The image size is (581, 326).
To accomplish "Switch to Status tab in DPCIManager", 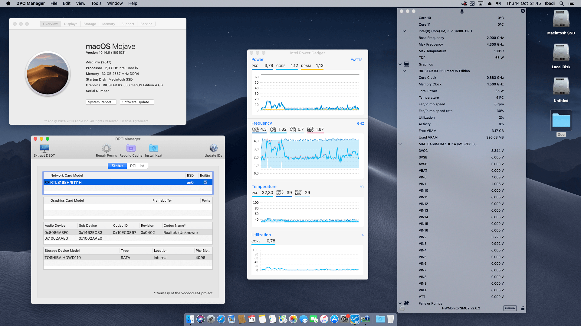I will click(x=117, y=166).
